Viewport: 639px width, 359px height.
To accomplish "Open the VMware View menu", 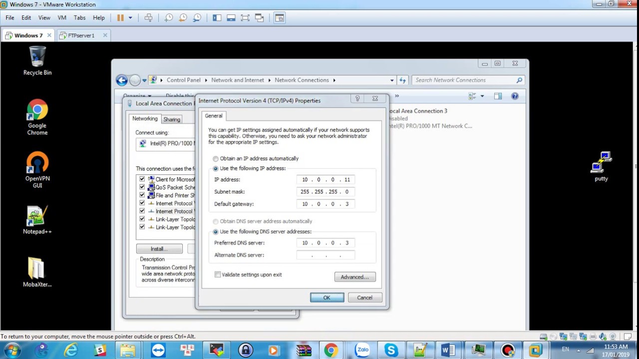I will pyautogui.click(x=44, y=17).
